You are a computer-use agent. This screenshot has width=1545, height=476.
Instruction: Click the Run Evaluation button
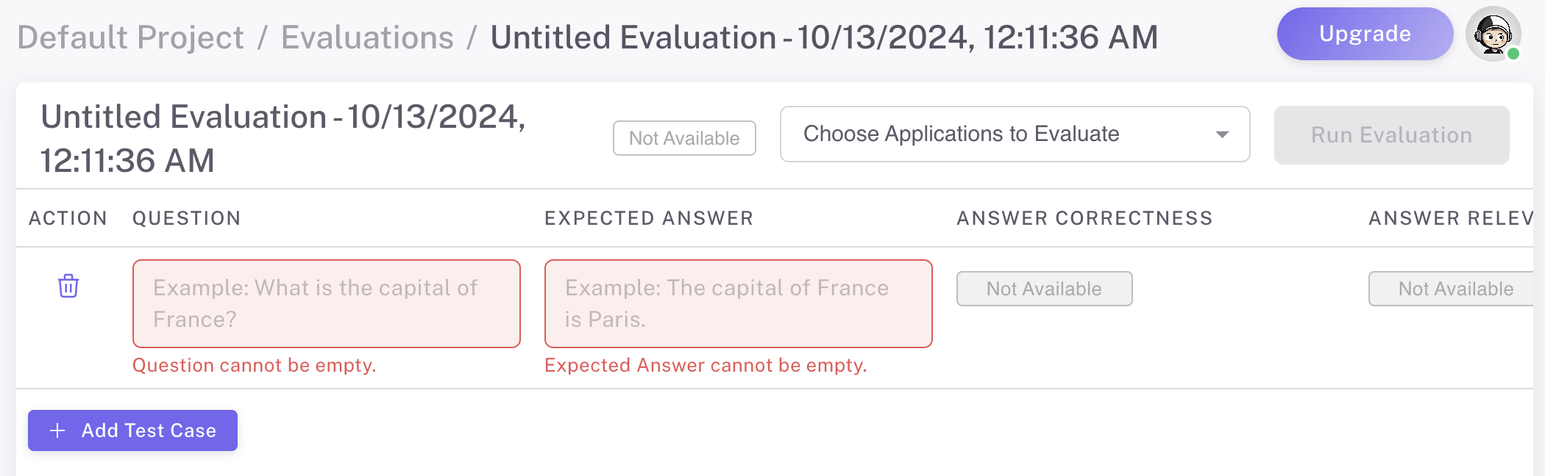(x=1390, y=135)
